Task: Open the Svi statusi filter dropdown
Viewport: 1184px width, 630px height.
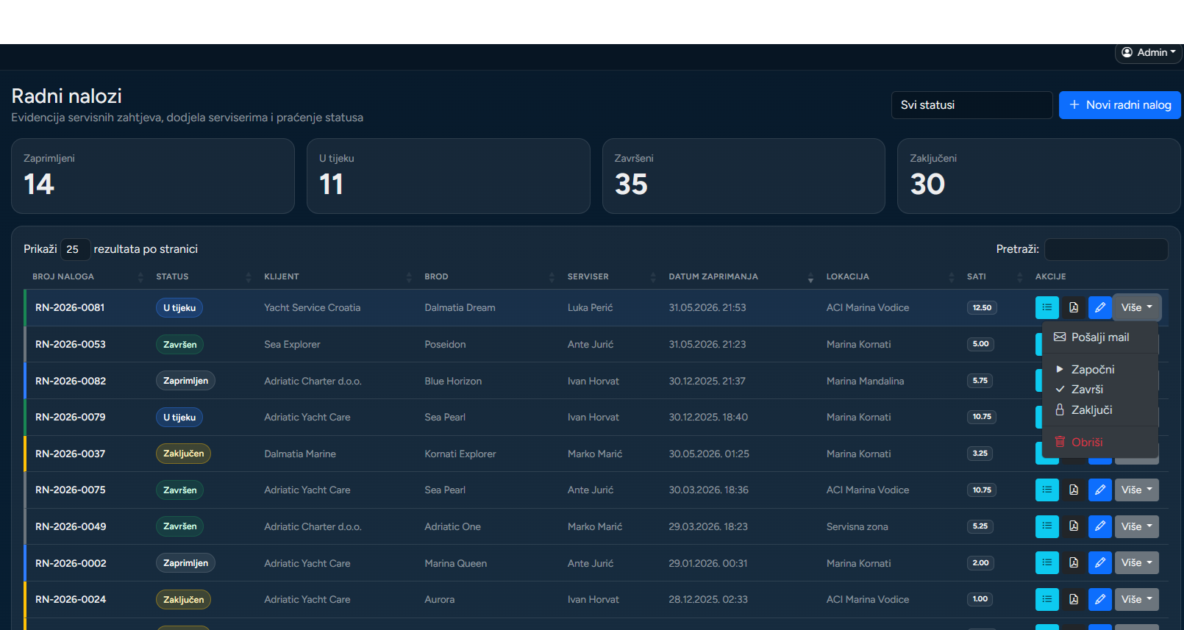Action: (x=971, y=105)
